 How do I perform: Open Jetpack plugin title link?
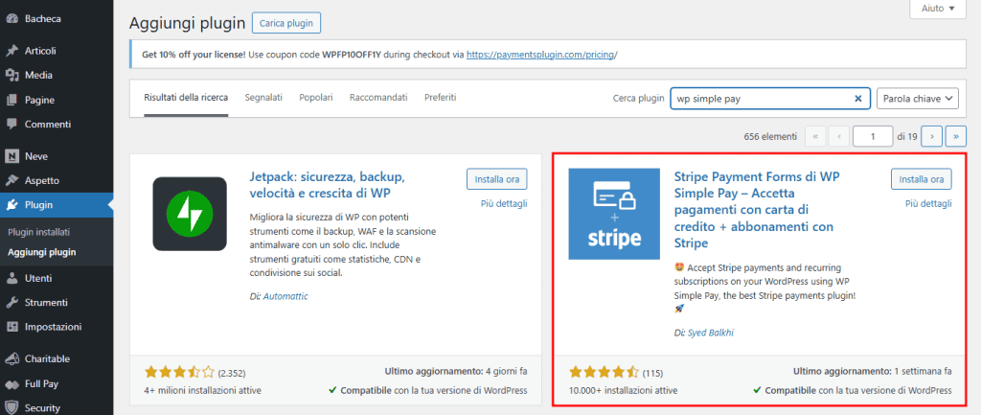pyautogui.click(x=328, y=185)
